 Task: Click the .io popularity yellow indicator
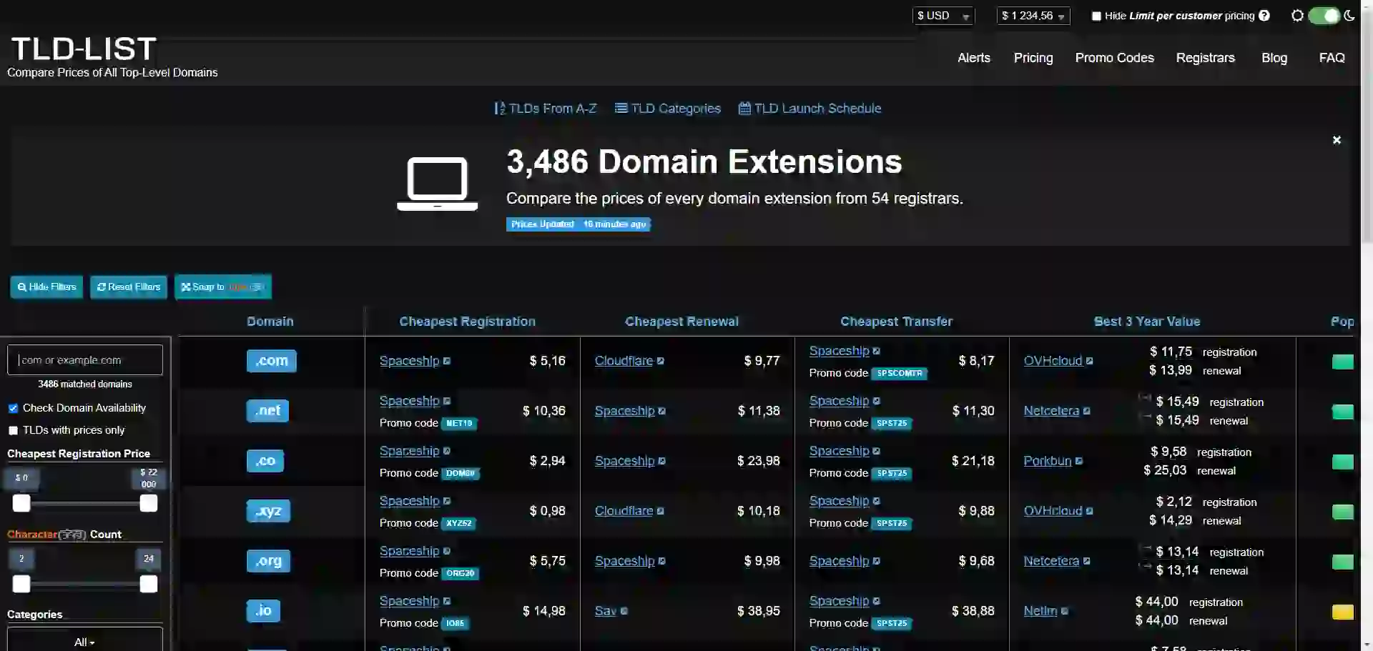pos(1342,612)
